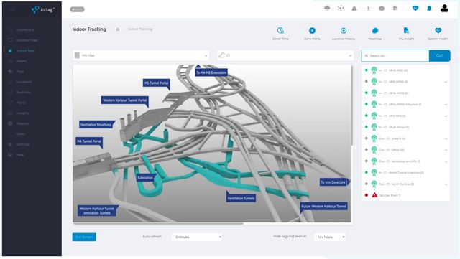The height and width of the screenshot is (259, 460).
Task: Open the Auto refresh interval dropdown
Action: 197,237
